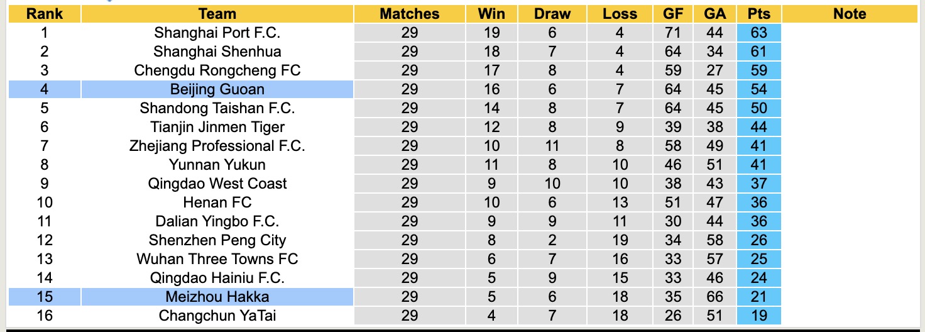
Task: Open the Shanghai Port F.C. team entry
Action: point(217,33)
